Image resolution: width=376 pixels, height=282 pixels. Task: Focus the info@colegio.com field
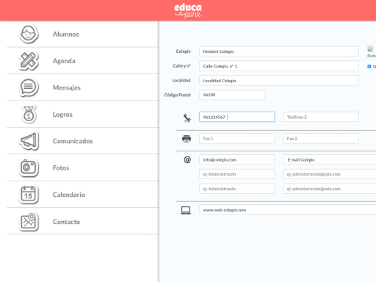[x=236, y=159]
